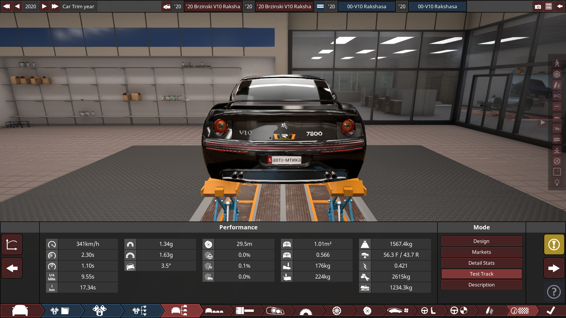This screenshot has width=566, height=318.
Task: Advance the trim year with the forward arrow
Action: 44,6
